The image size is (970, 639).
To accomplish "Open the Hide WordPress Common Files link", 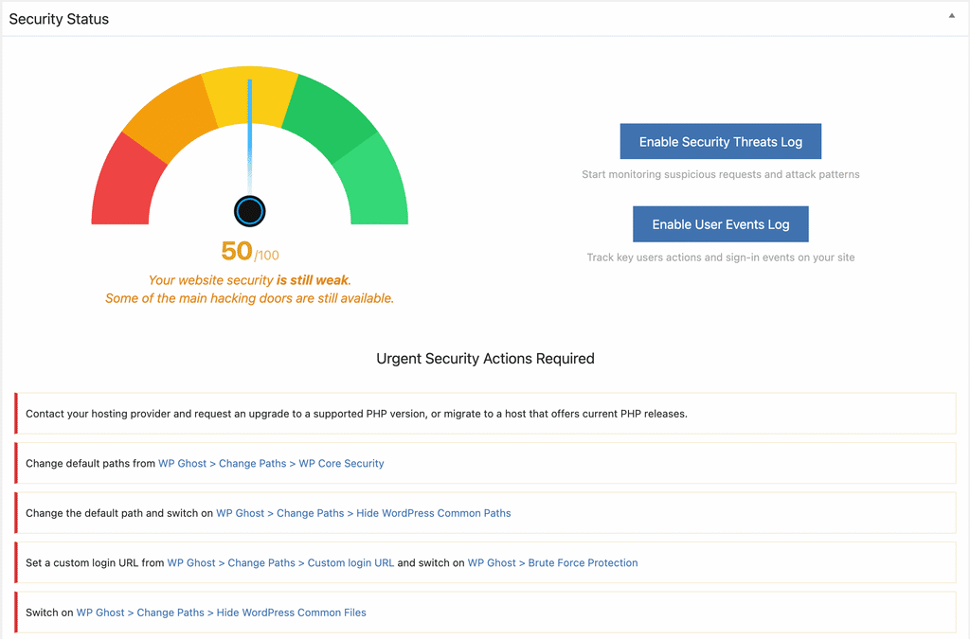I will tap(291, 612).
